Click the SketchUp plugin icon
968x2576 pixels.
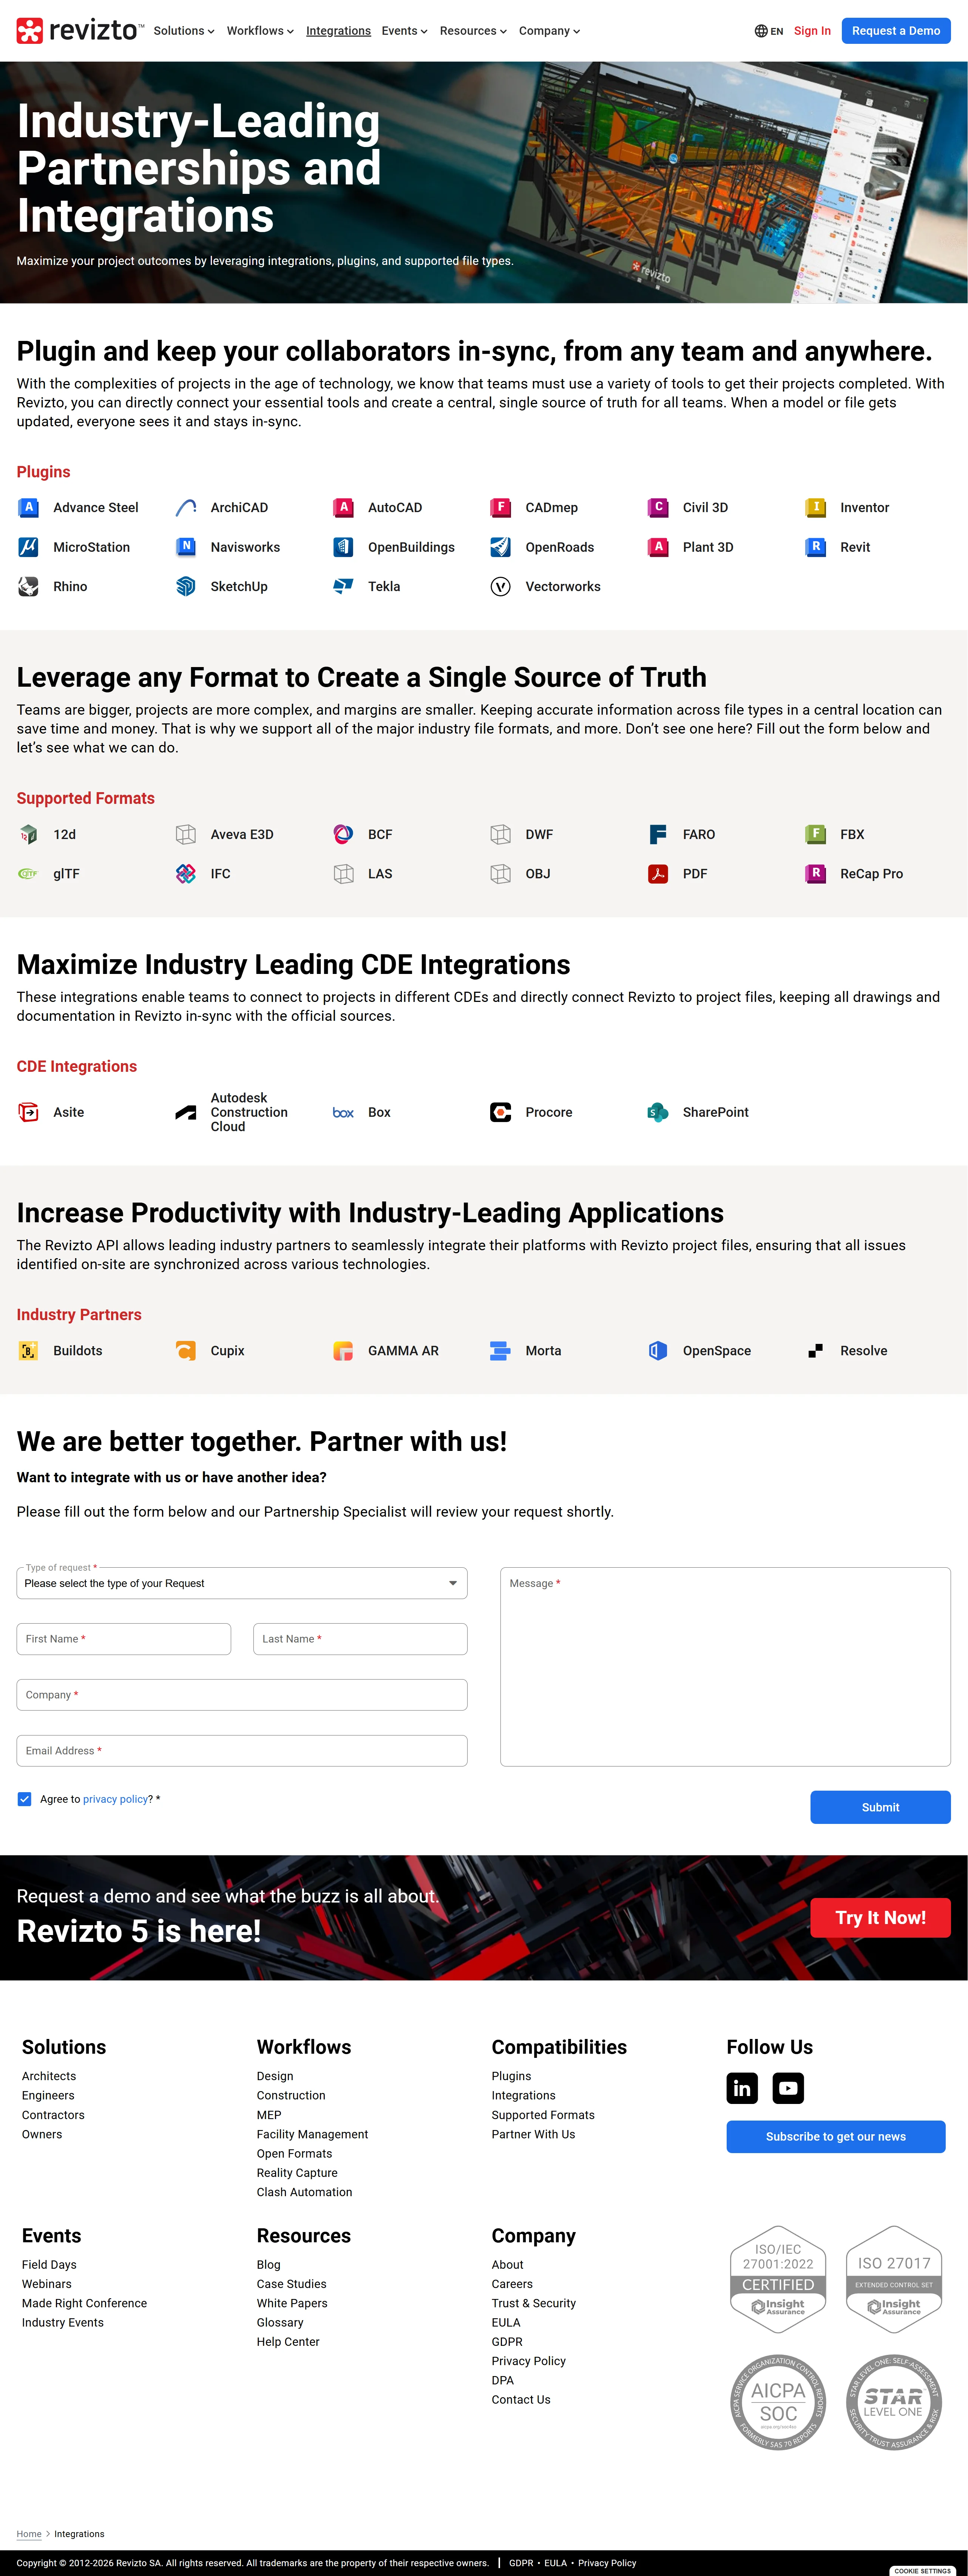click(186, 587)
